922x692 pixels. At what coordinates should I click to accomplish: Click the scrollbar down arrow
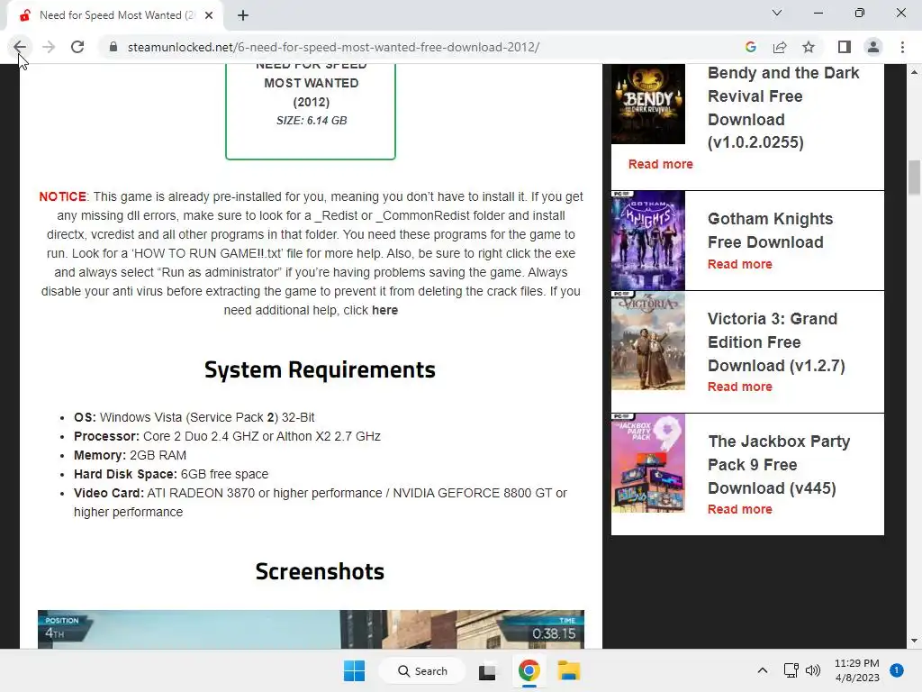[x=914, y=641]
